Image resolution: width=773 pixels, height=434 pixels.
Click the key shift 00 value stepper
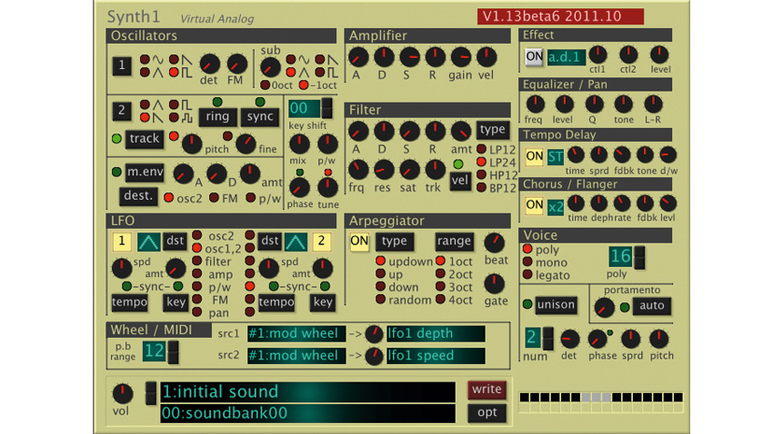(326, 108)
